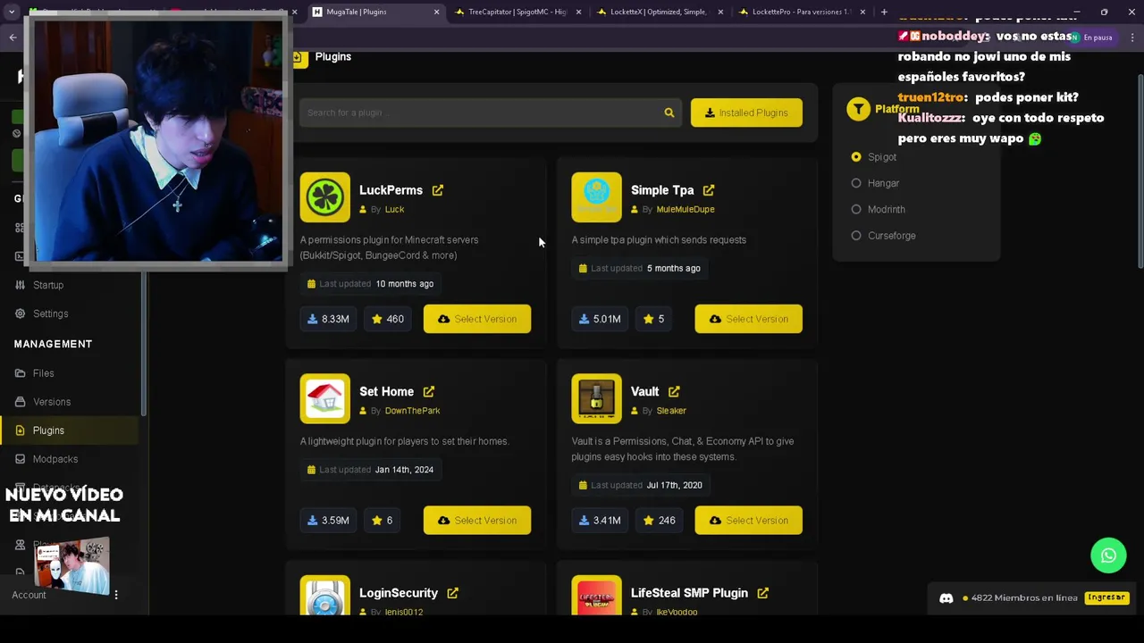Click the LuckPerms clover plugin icon

click(325, 197)
